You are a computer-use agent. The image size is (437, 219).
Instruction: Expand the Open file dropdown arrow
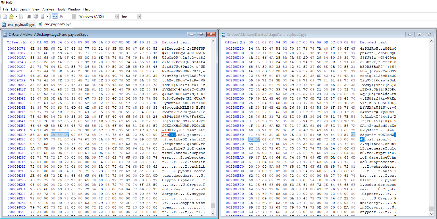16,16
